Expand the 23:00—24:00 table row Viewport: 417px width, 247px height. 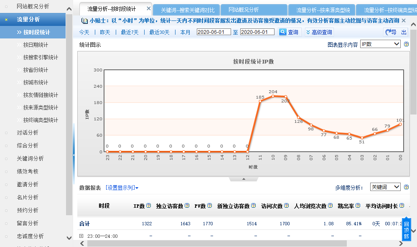coord(81,236)
